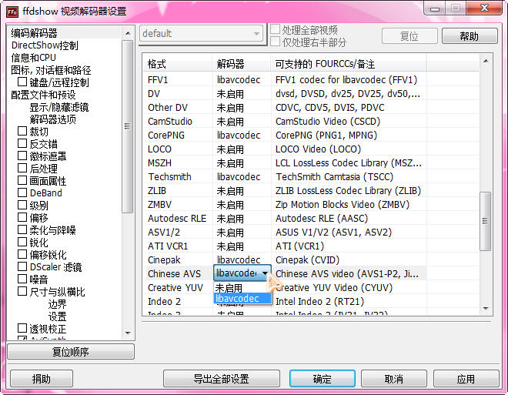
Task: Click the ffdshow icon in title bar
Action: [12, 12]
